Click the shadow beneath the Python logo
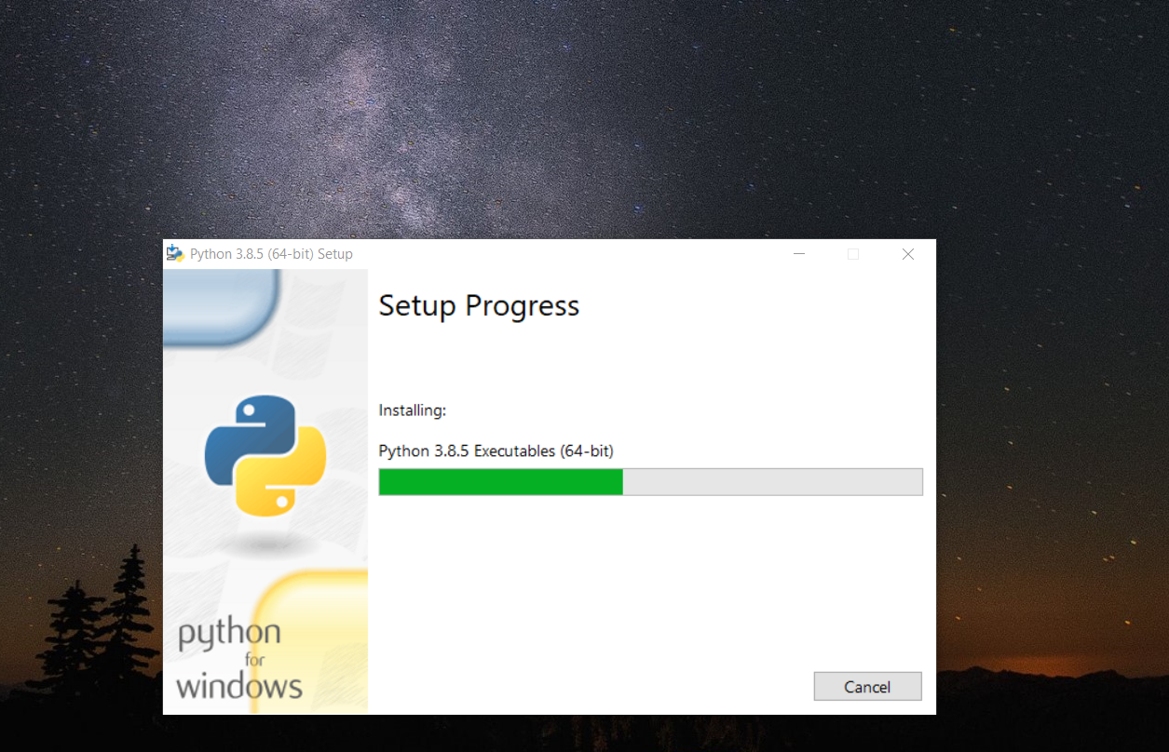 [266, 544]
